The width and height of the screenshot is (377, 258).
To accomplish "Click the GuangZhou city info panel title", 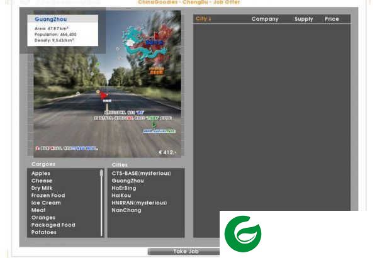I will tap(51, 20).
